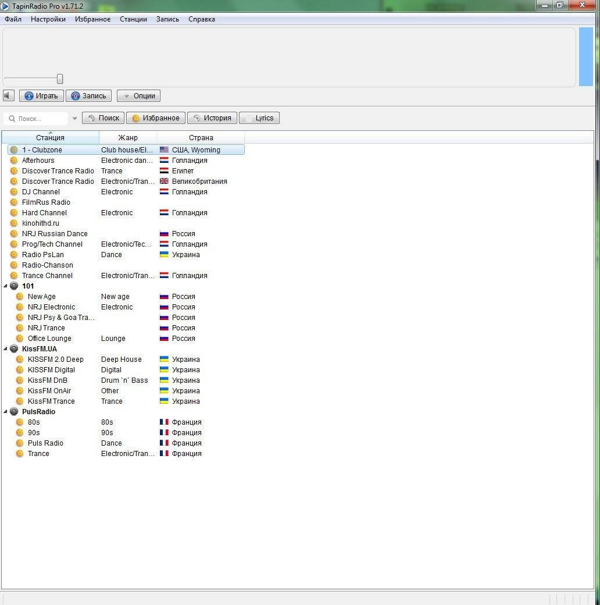Select the DJ Channel station
The image size is (600, 605).
coord(41,192)
